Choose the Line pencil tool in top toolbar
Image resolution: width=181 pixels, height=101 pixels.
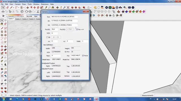point(11,8)
